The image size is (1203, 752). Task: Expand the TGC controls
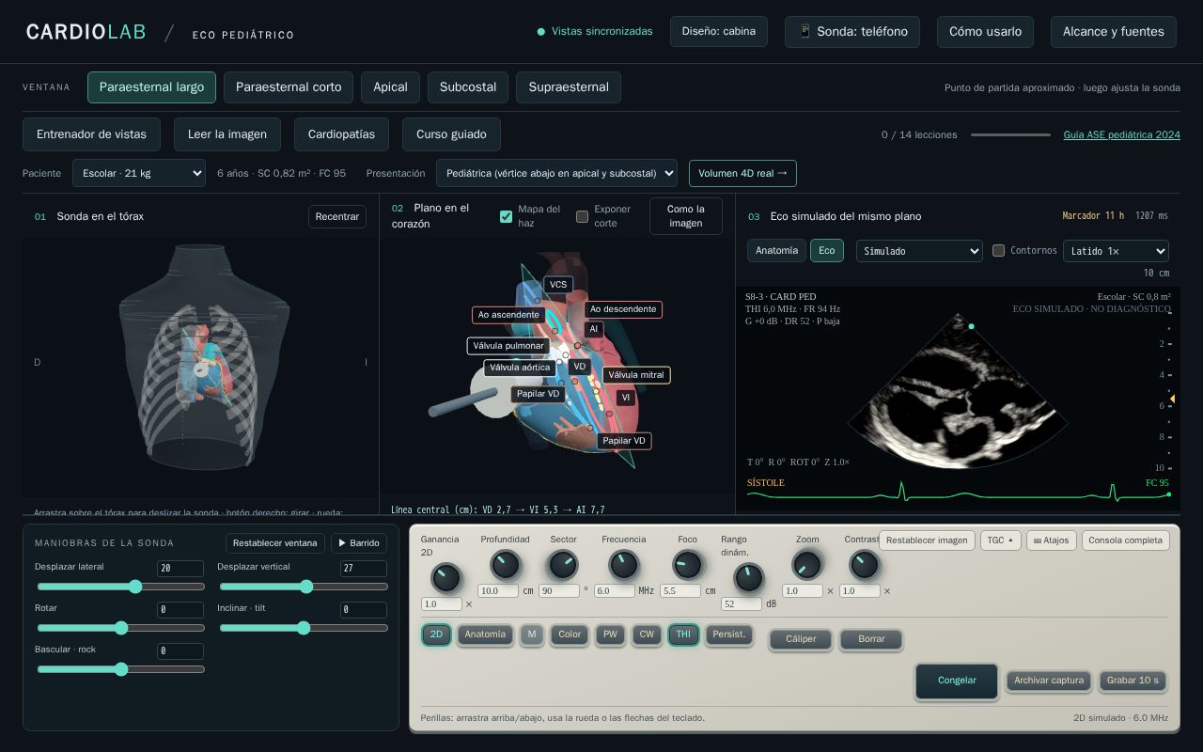[1000, 540]
